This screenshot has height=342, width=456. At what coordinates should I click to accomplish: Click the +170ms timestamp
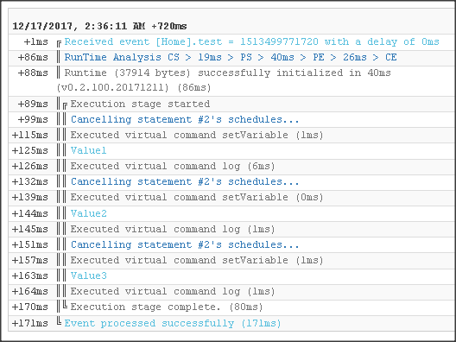[x=30, y=307]
